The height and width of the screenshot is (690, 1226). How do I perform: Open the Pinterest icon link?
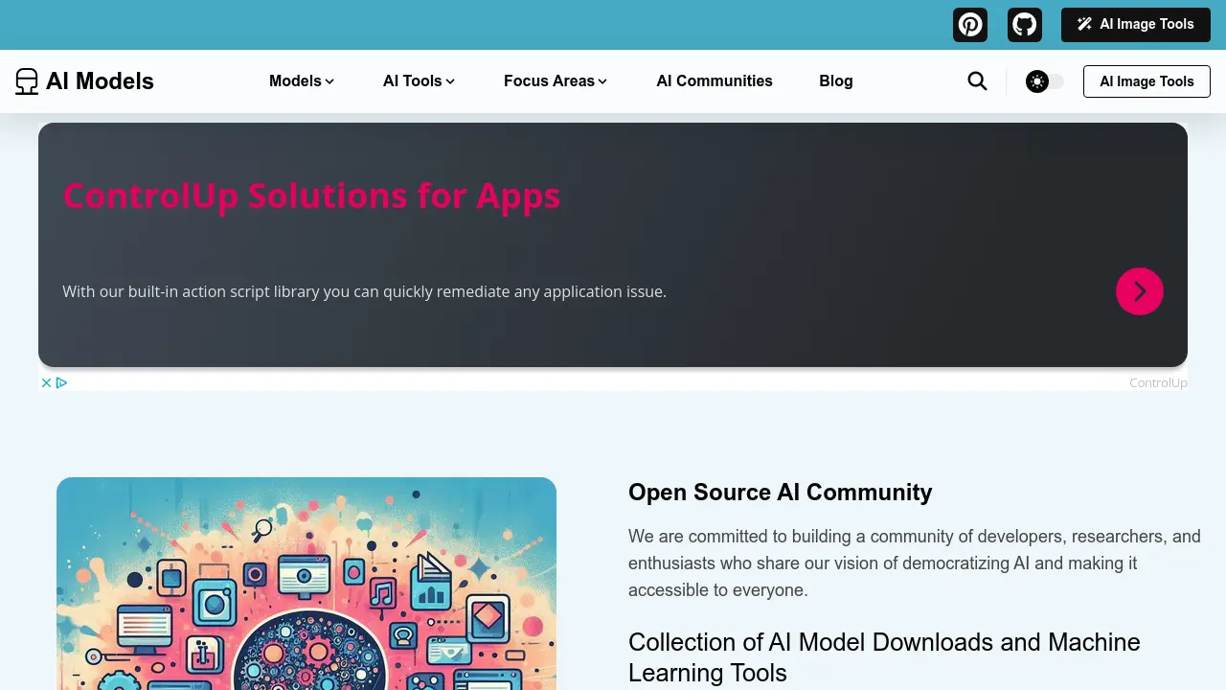970,24
